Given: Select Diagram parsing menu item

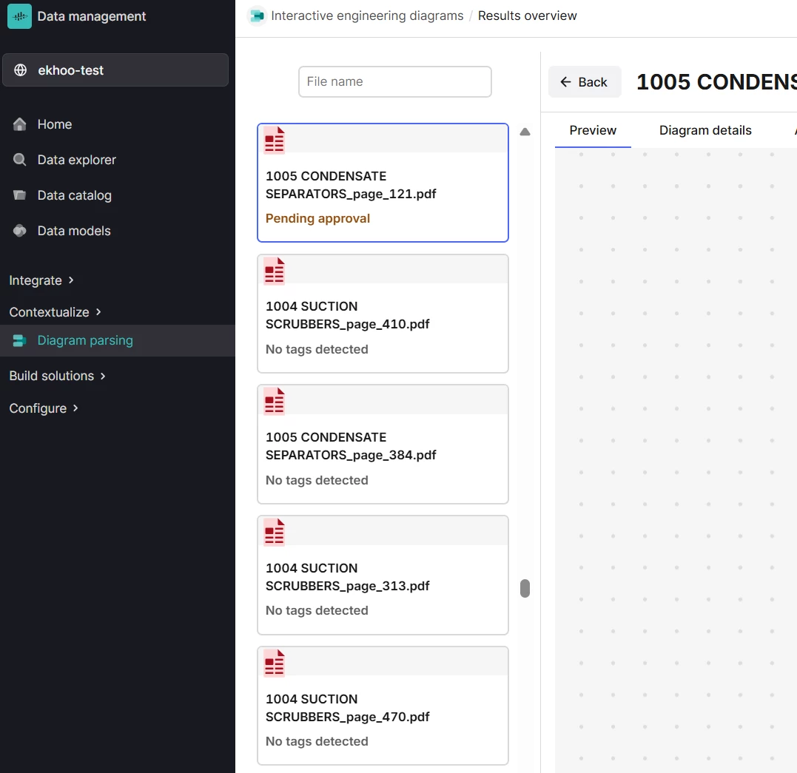Looking at the screenshot, I should 118,340.
